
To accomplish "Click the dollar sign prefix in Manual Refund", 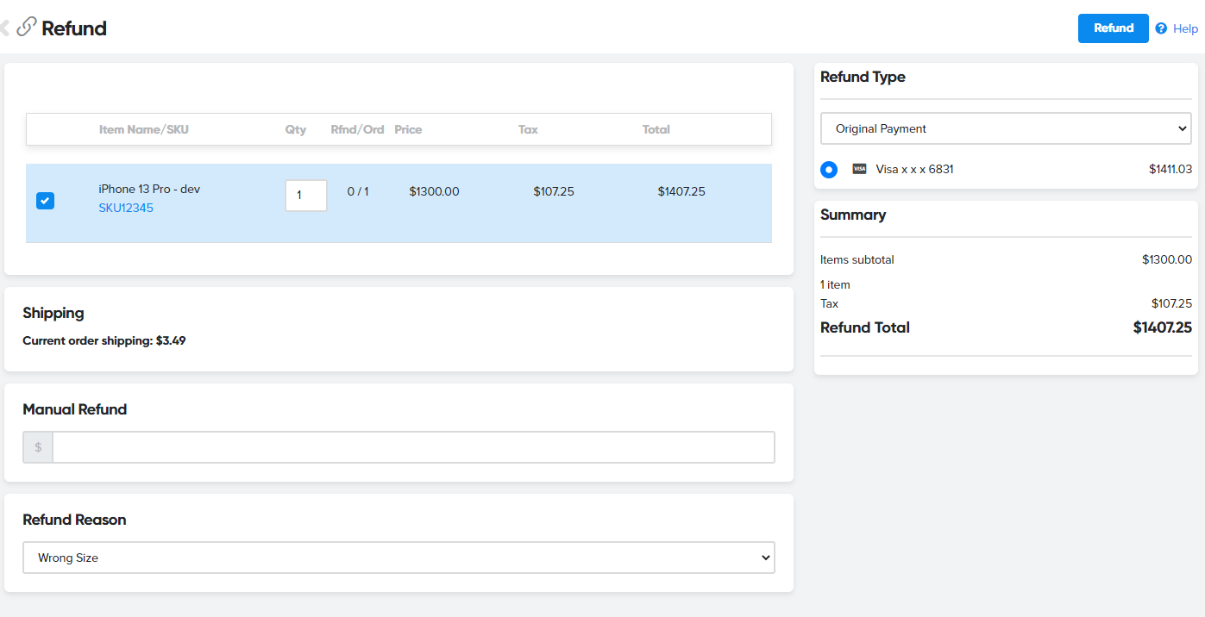I will [38, 447].
